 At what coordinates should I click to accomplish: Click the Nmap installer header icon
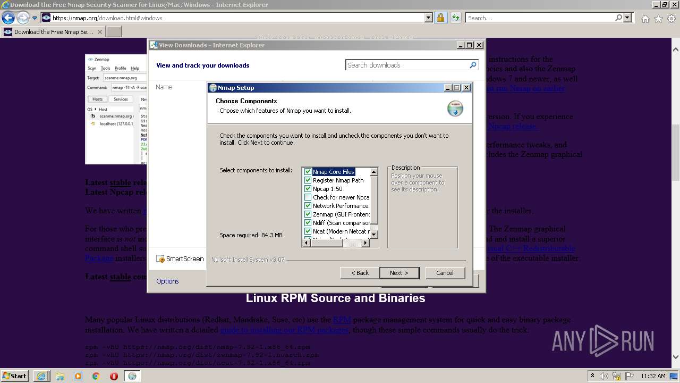[455, 108]
